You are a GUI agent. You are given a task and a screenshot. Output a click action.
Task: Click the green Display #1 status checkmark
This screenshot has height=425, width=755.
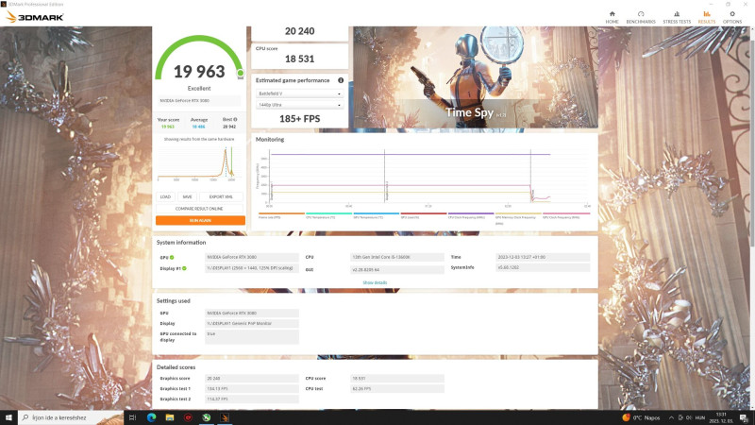point(184,268)
